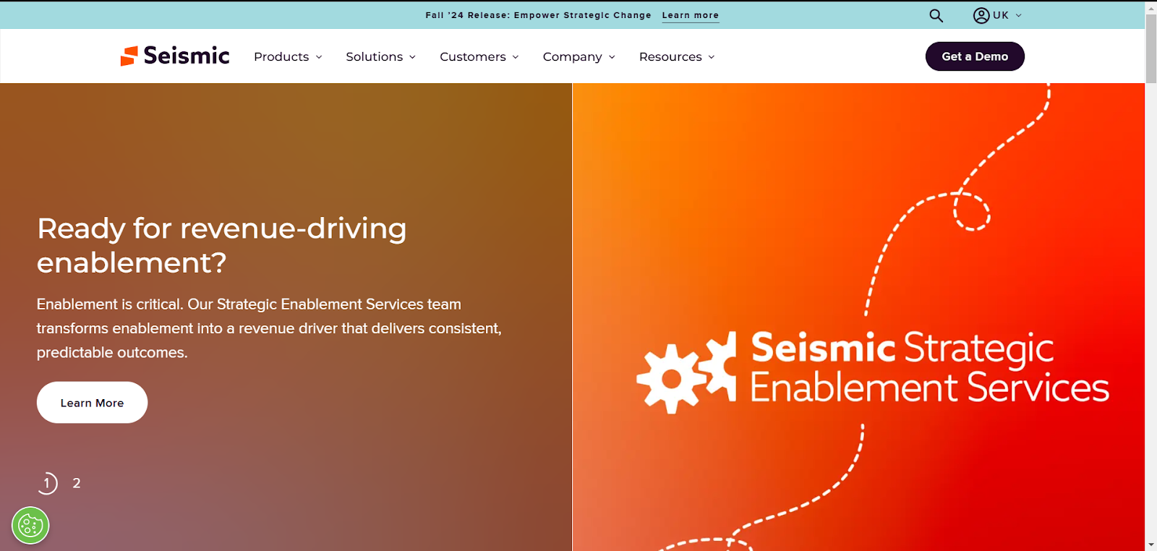Click the Learn More button
The image size is (1157, 551).
92,403
